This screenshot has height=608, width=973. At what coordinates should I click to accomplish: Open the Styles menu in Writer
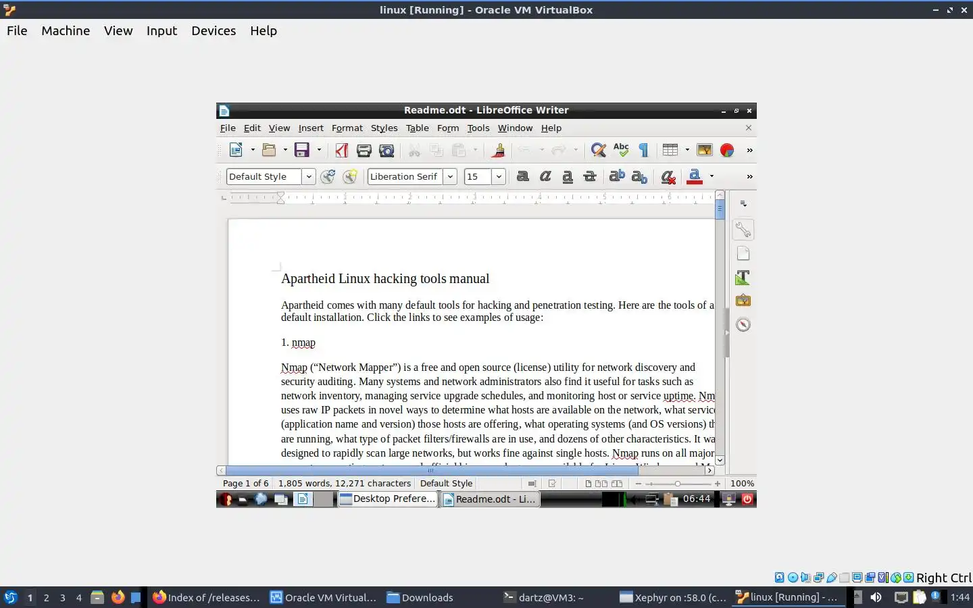[384, 128]
